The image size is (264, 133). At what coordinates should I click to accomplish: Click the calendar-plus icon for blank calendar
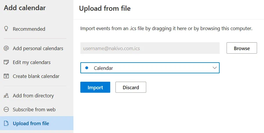[6, 76]
